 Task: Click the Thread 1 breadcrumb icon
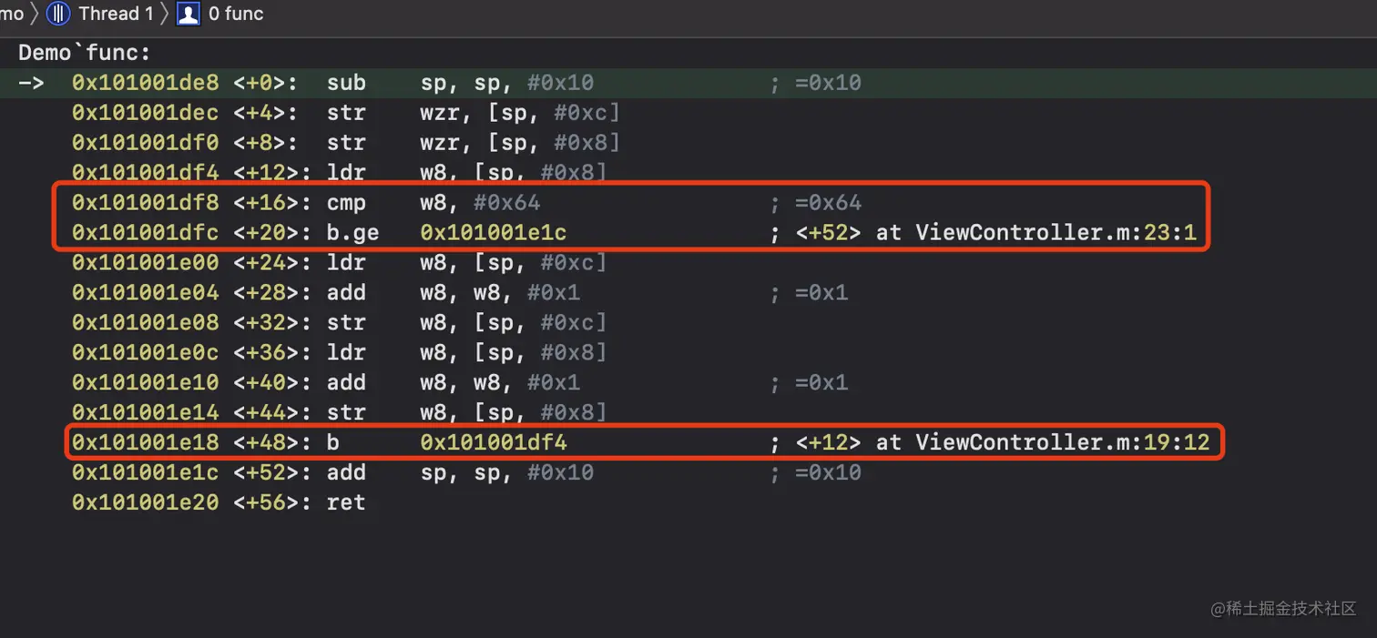point(58,14)
